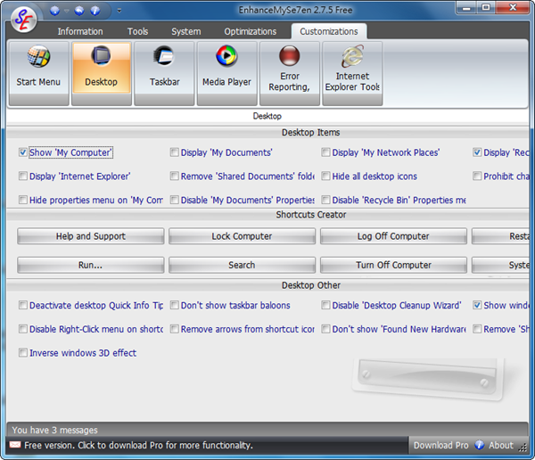
Task: Create Turn Off Computer shortcut
Action: pyautogui.click(x=393, y=265)
